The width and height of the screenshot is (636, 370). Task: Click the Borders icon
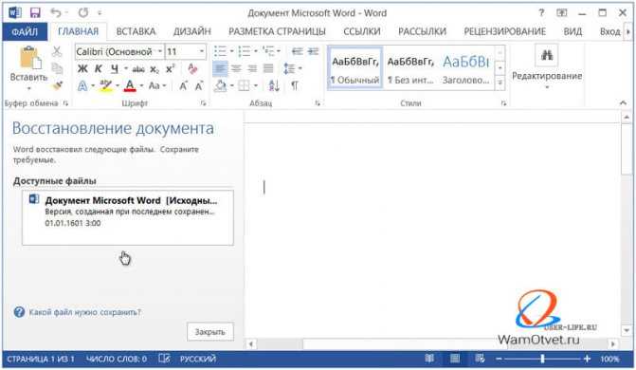(x=244, y=85)
